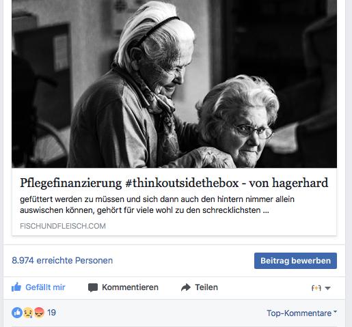Click the FISCHUNDFLEISCH.COM source link
This screenshot has height=327, width=352.
[63, 226]
